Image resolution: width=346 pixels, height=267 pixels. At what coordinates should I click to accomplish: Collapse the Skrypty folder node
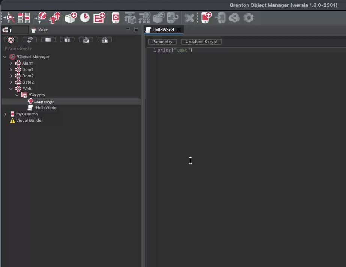pos(17,95)
